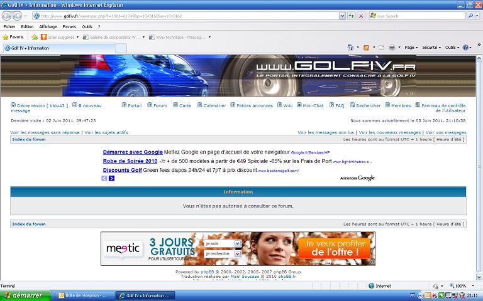
Task: Open the 'je recherche' dropdown in ad
Action: point(237,254)
